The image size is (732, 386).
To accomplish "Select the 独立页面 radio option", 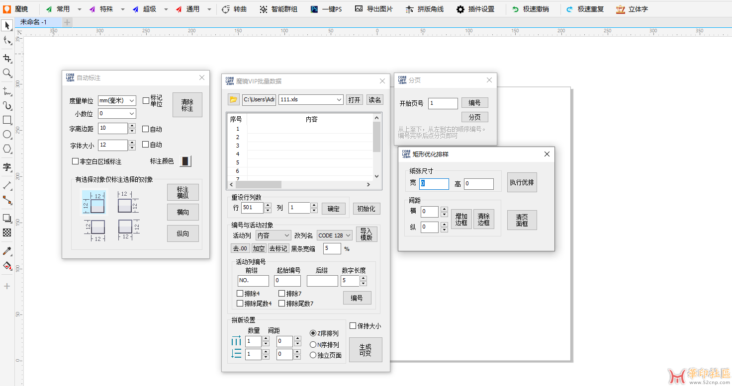I will (313, 355).
